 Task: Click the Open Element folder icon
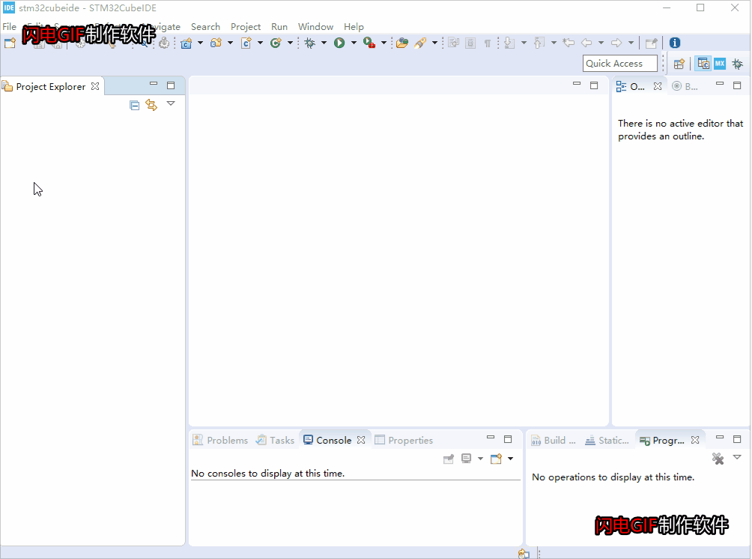[402, 43]
